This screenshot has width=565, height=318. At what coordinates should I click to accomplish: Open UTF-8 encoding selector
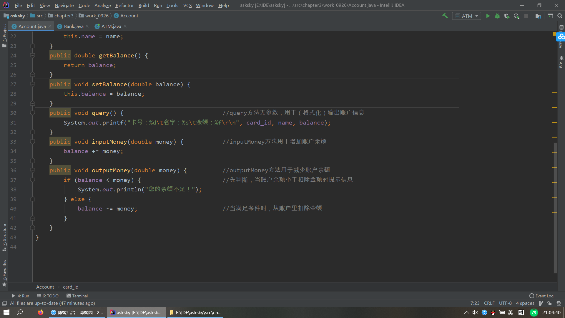(505, 303)
